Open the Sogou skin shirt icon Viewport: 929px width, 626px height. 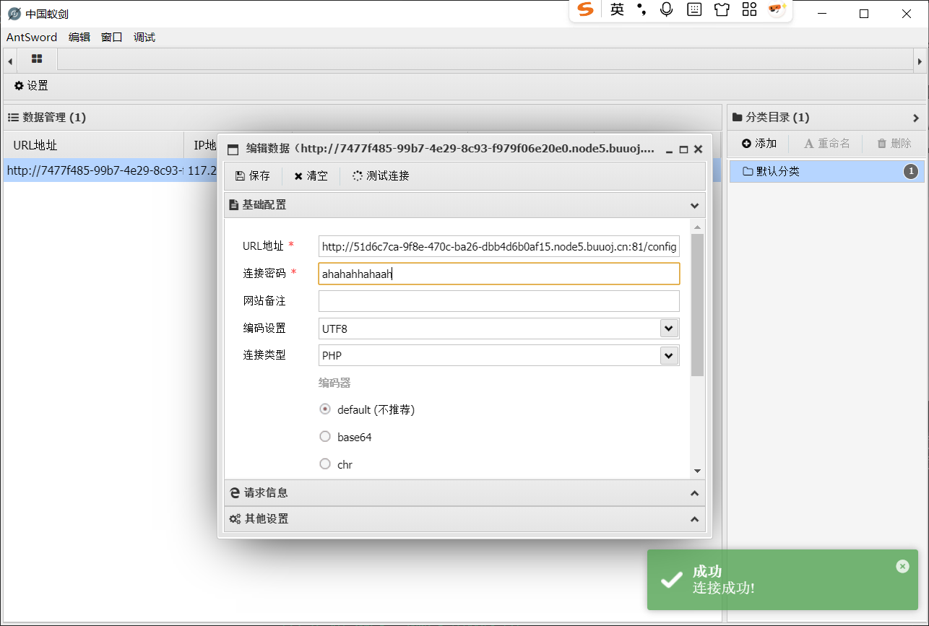[x=722, y=9]
